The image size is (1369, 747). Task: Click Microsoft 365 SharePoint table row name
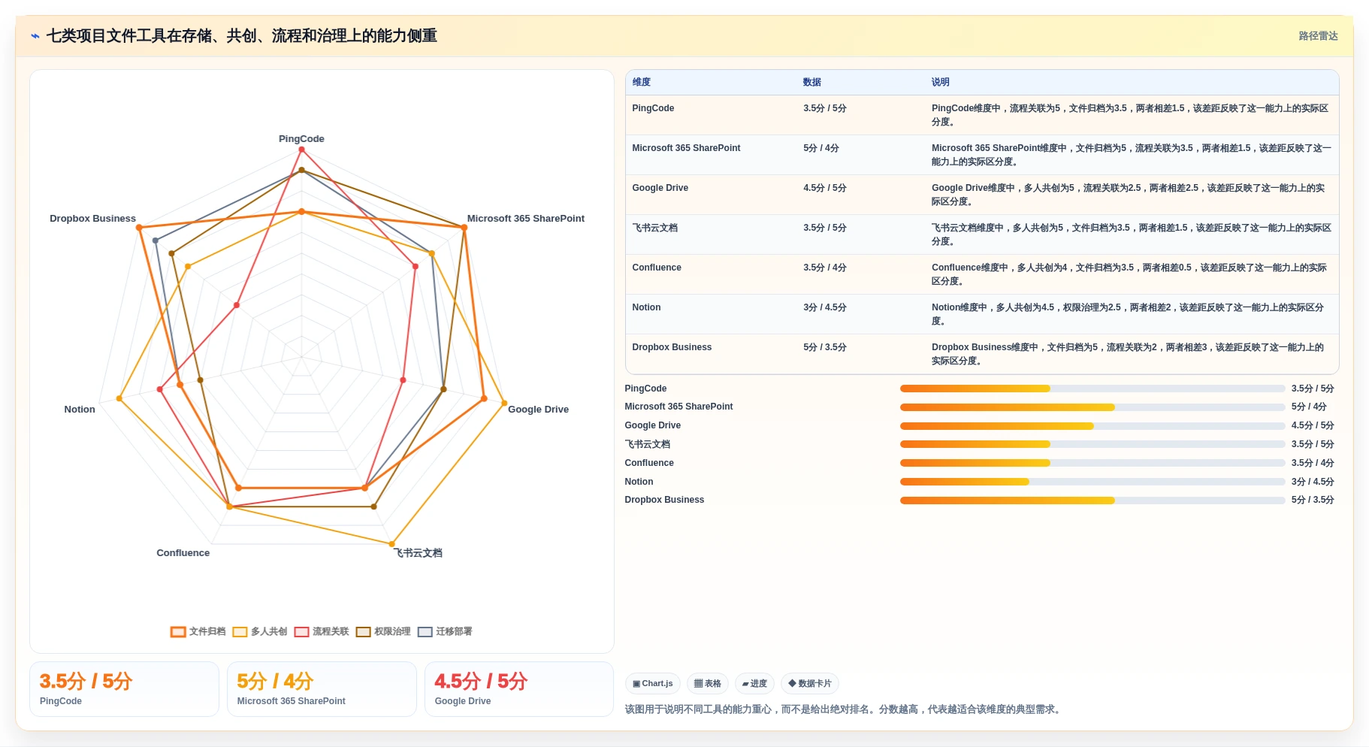(686, 148)
